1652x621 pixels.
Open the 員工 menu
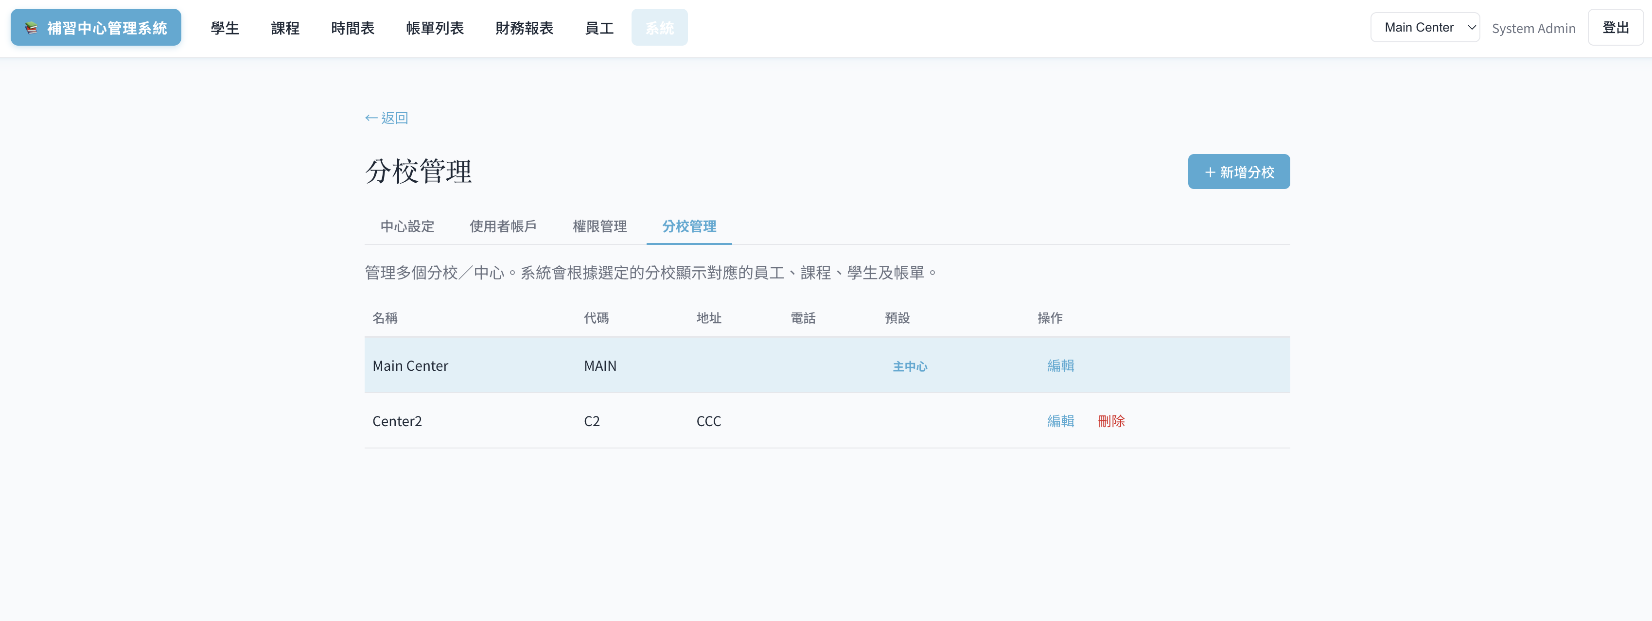599,28
